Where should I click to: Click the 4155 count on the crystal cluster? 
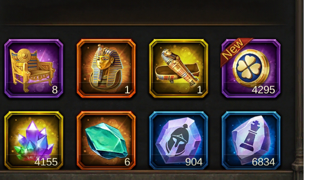tap(46, 162)
